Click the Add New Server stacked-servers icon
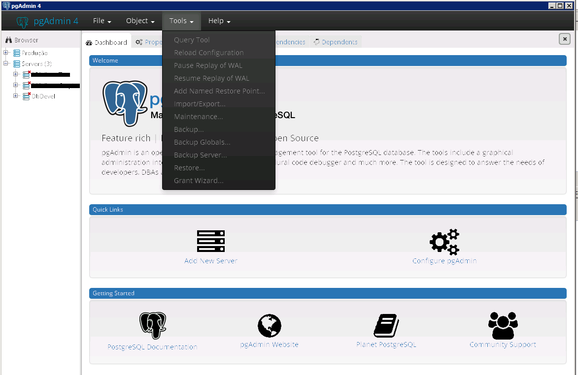 (210, 241)
